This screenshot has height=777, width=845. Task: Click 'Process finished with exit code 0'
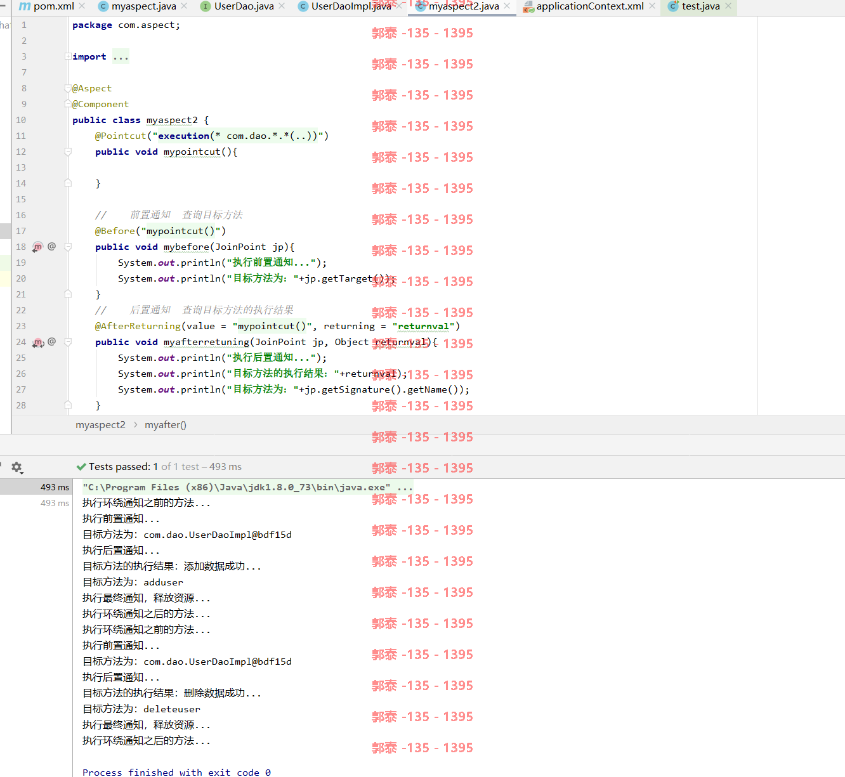click(176, 772)
